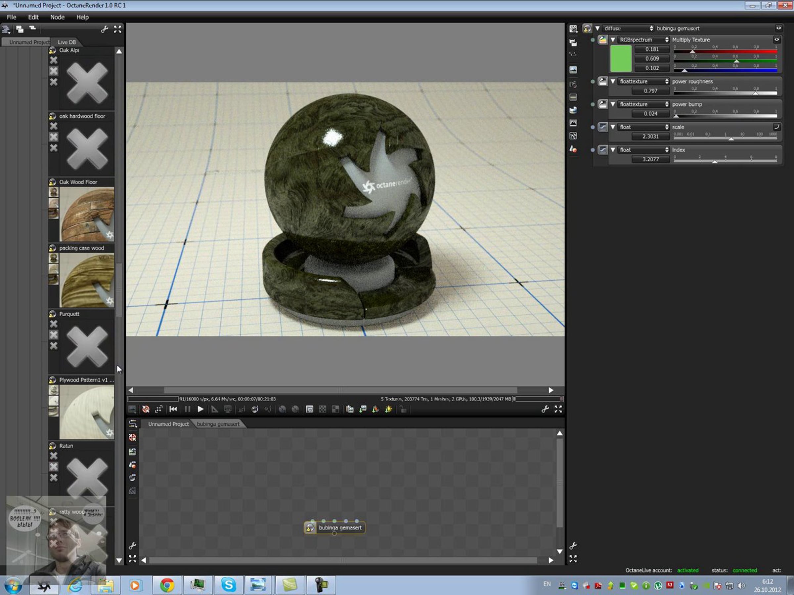
Task: Select the Plywood Pattern1 v1 material thumbnail
Action: coord(86,412)
